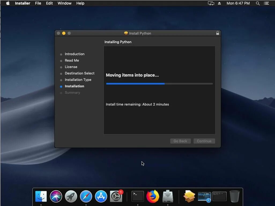Open the Apple menu
Image resolution: width=275 pixels, height=206 pixels.
coord(8,3)
